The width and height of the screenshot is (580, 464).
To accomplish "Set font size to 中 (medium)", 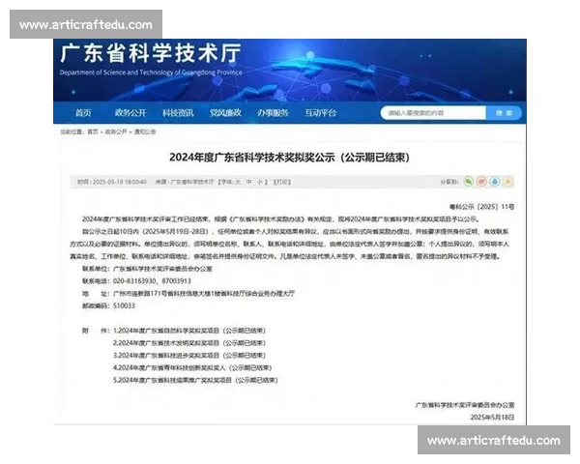I will click(249, 182).
